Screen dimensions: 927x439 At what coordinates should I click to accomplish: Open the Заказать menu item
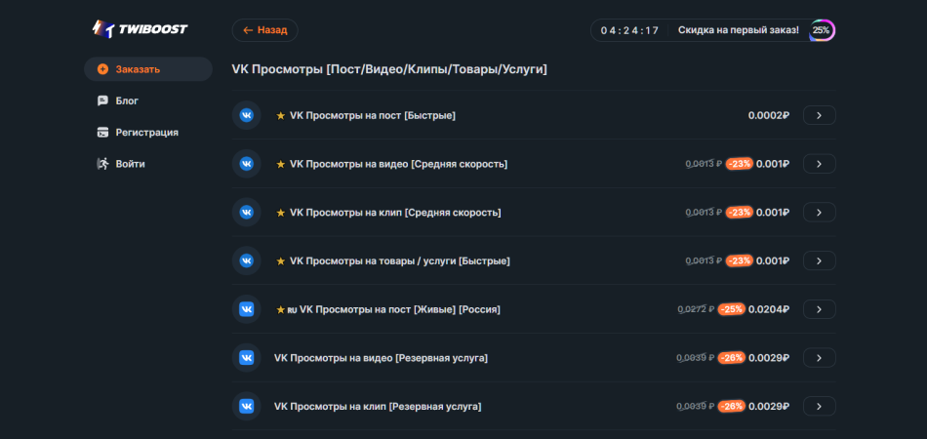point(147,69)
